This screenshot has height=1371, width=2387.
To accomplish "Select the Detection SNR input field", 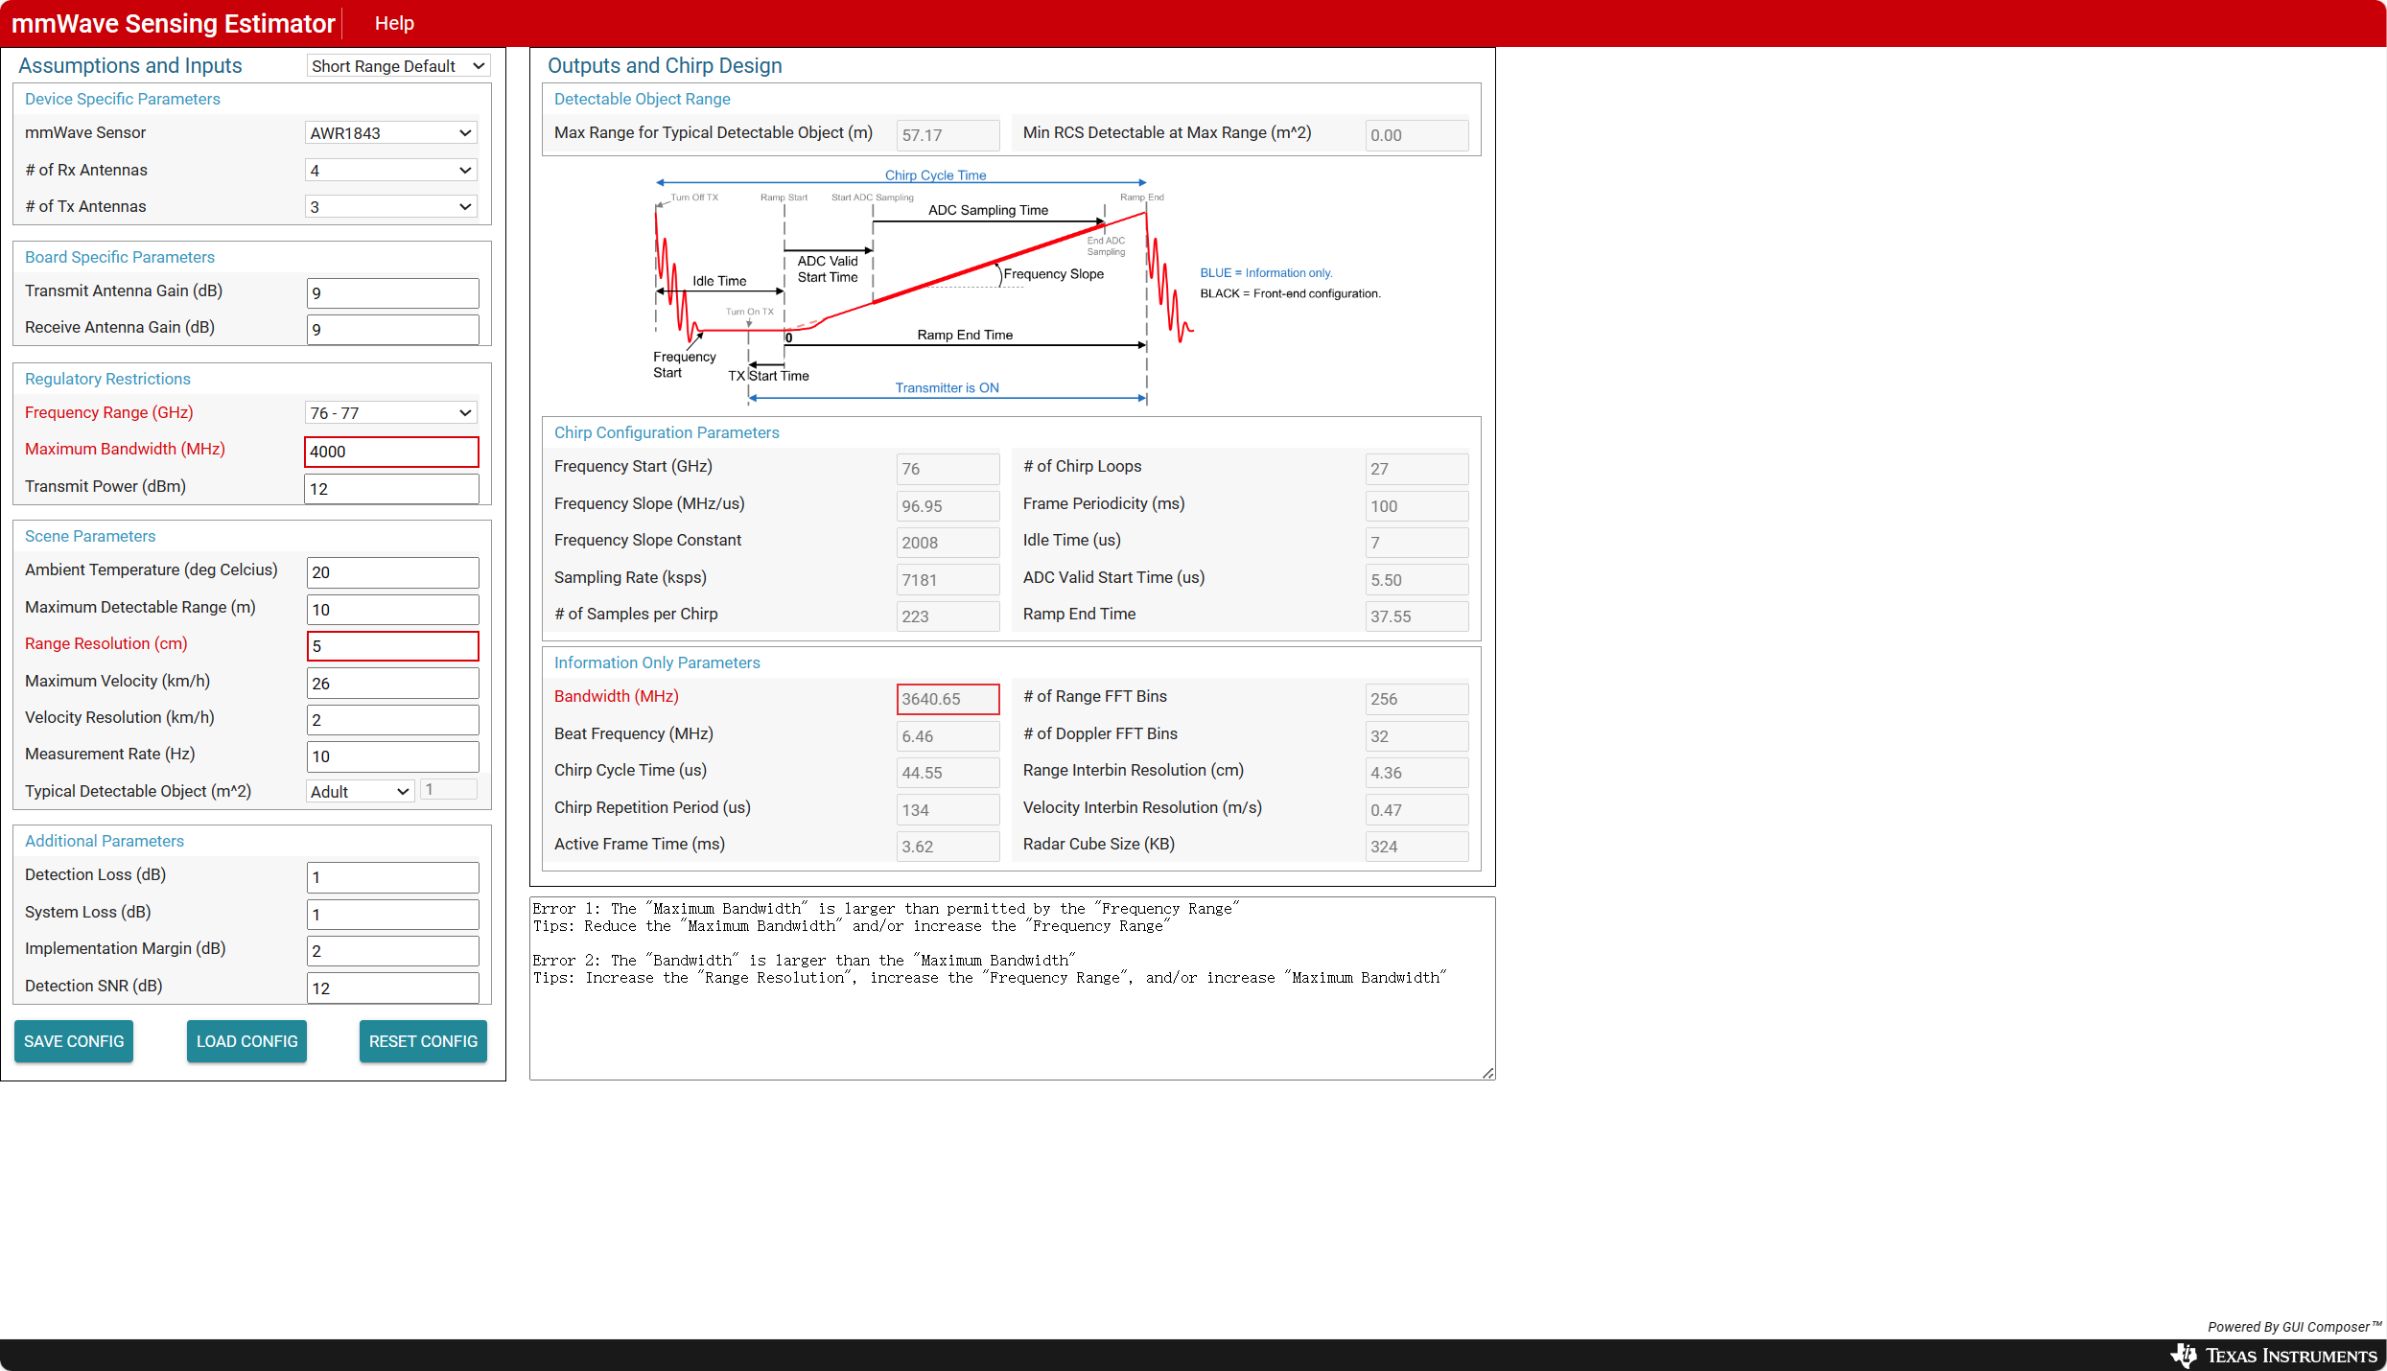I will tap(392, 988).
